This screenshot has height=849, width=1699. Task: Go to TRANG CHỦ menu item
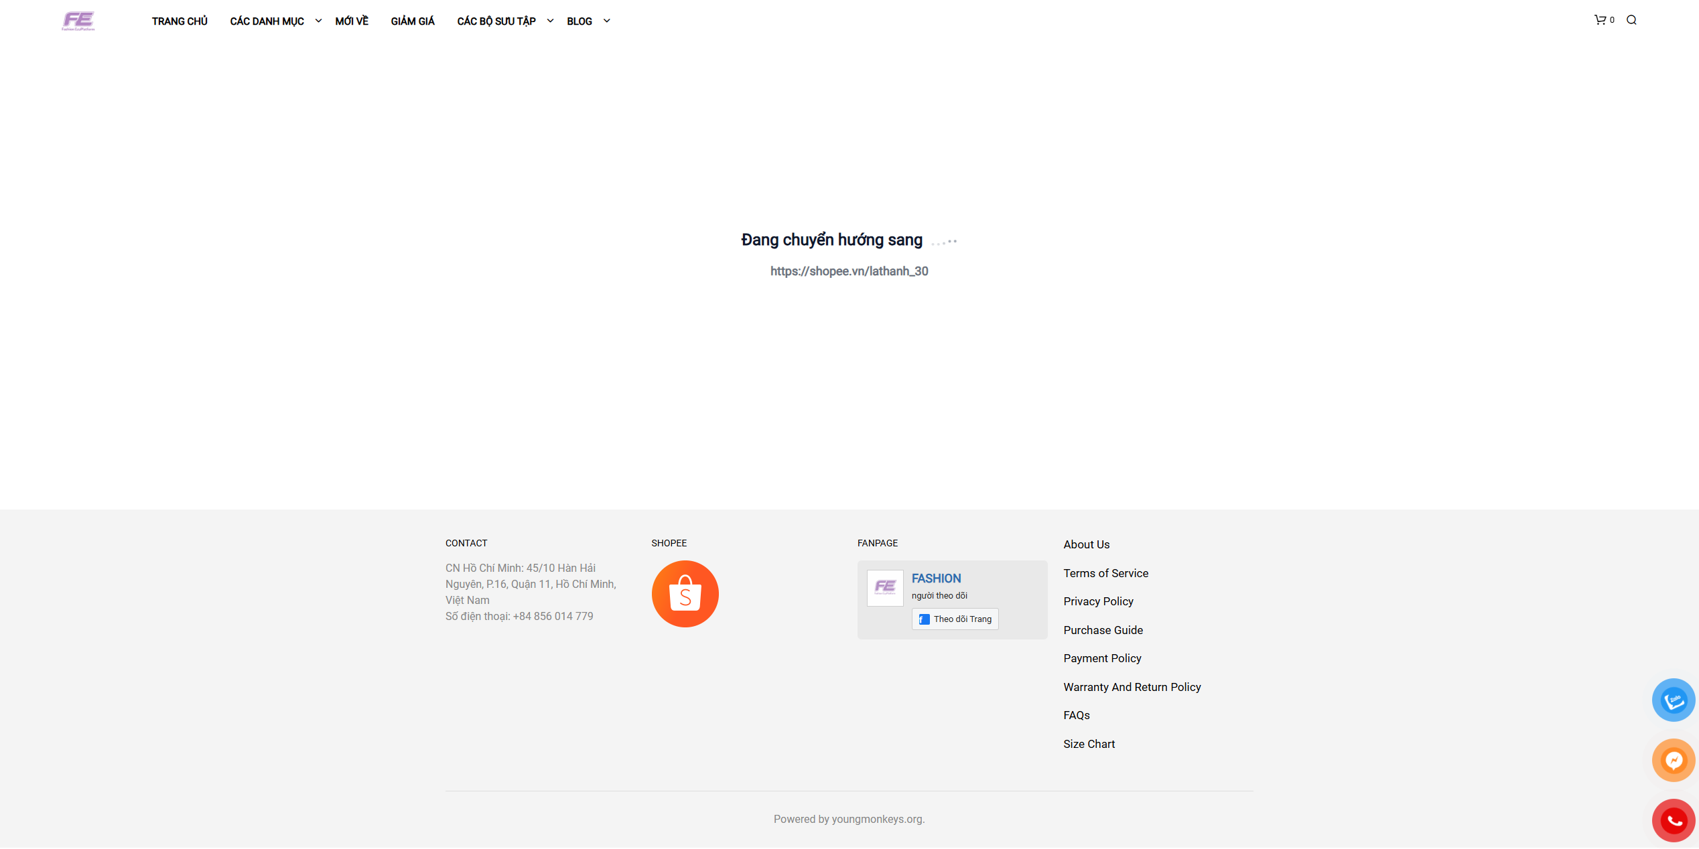(x=180, y=21)
